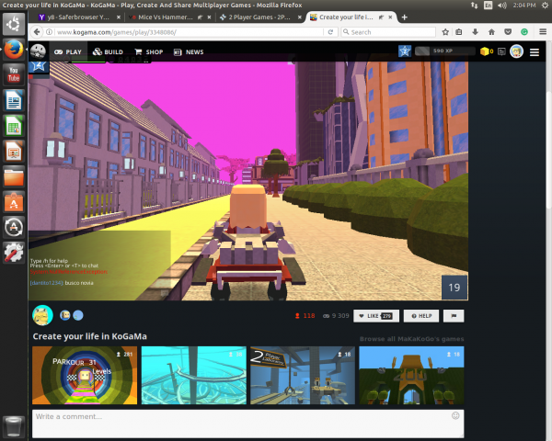Open the BUILD menu tab
Viewport: 552px width, 441px height.
pos(109,52)
